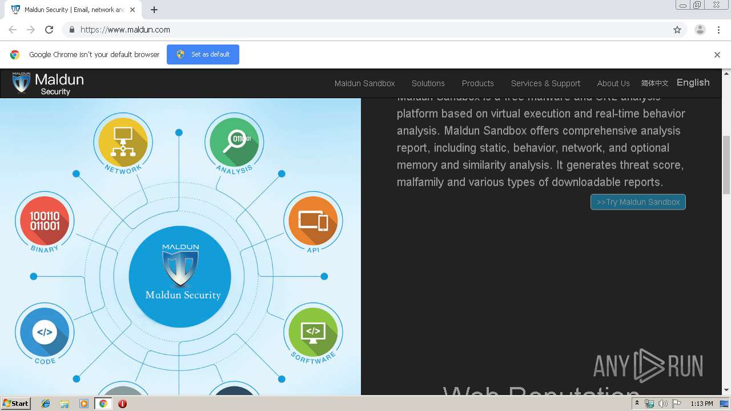Open the file explorer taskbar icon
Image resolution: width=731 pixels, height=411 pixels.
point(65,404)
